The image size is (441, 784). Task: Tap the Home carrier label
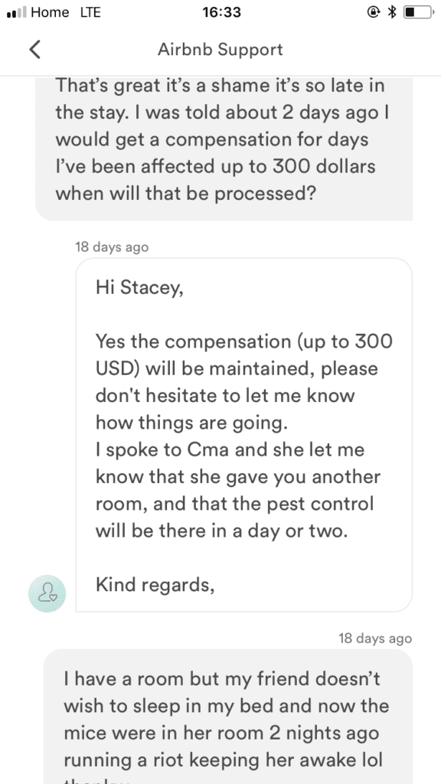tap(50, 12)
